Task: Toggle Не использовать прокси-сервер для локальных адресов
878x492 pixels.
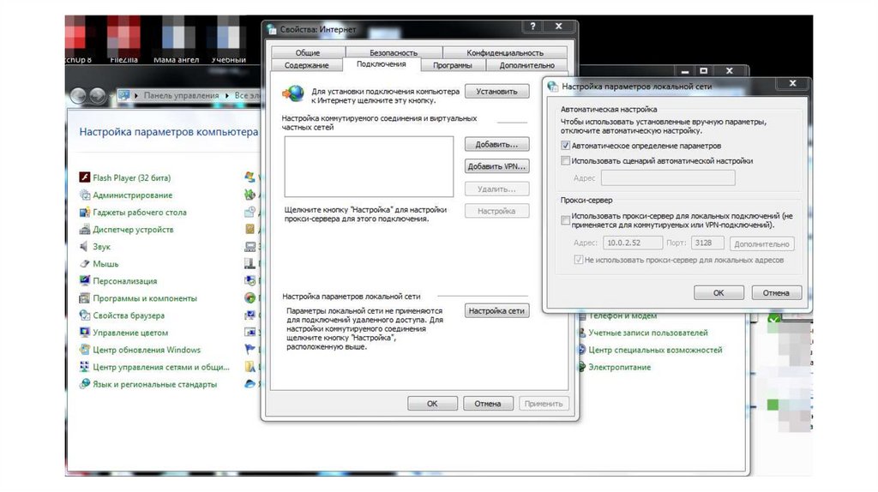Action: coord(579,260)
